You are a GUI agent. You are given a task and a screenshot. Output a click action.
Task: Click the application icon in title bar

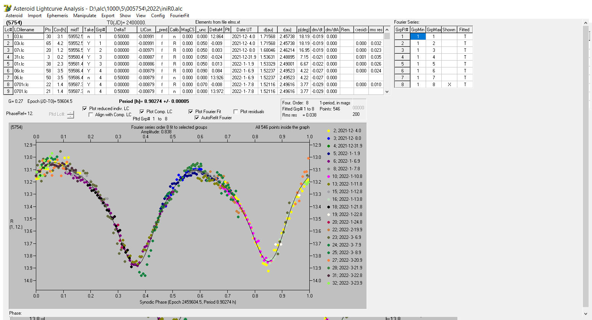pos(7,8)
